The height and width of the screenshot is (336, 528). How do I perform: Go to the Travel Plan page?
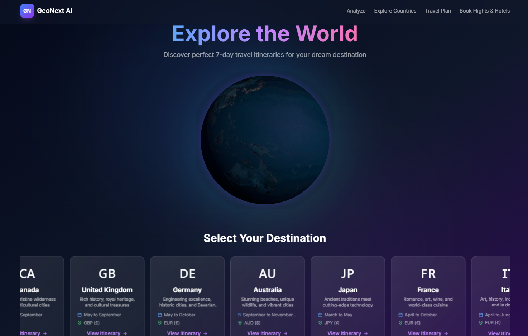[438, 11]
